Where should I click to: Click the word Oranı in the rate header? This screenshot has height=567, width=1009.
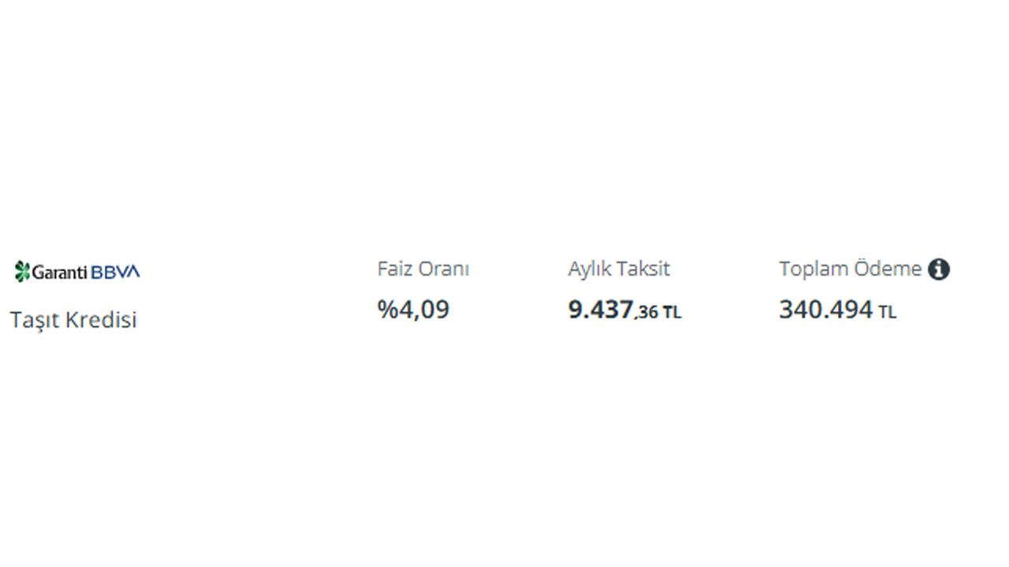pos(444,269)
